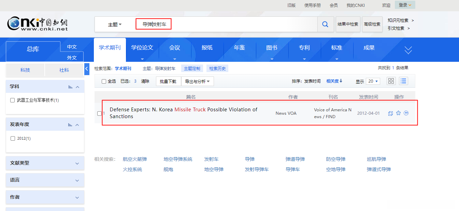Click related search 弹道导弹
Image resolution: width=459 pixels, height=211 pixels.
295,159
